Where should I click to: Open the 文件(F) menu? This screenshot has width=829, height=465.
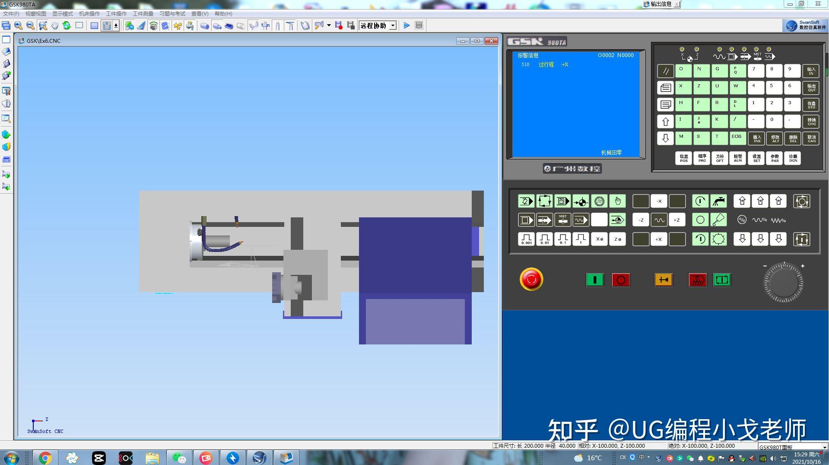pyautogui.click(x=11, y=13)
